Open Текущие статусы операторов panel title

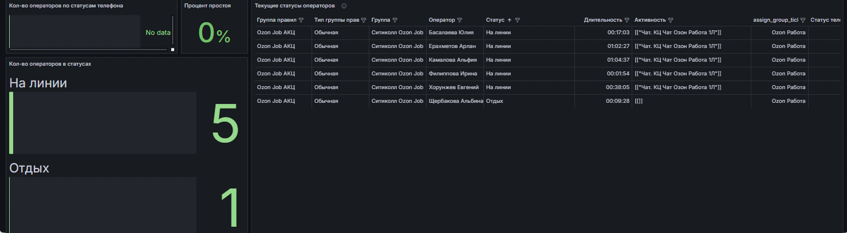[295, 6]
